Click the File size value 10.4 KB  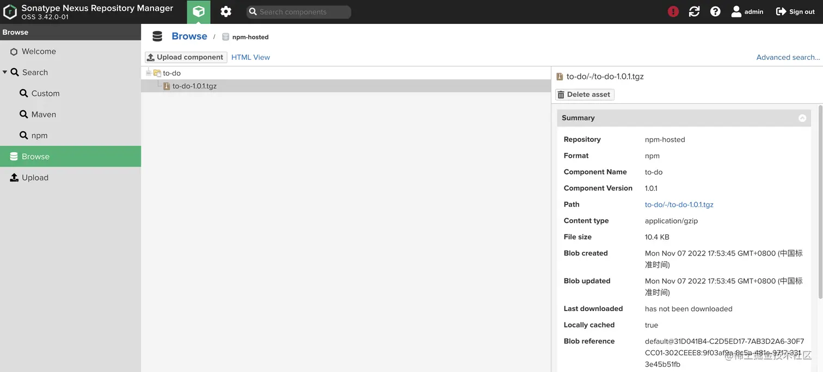point(657,237)
